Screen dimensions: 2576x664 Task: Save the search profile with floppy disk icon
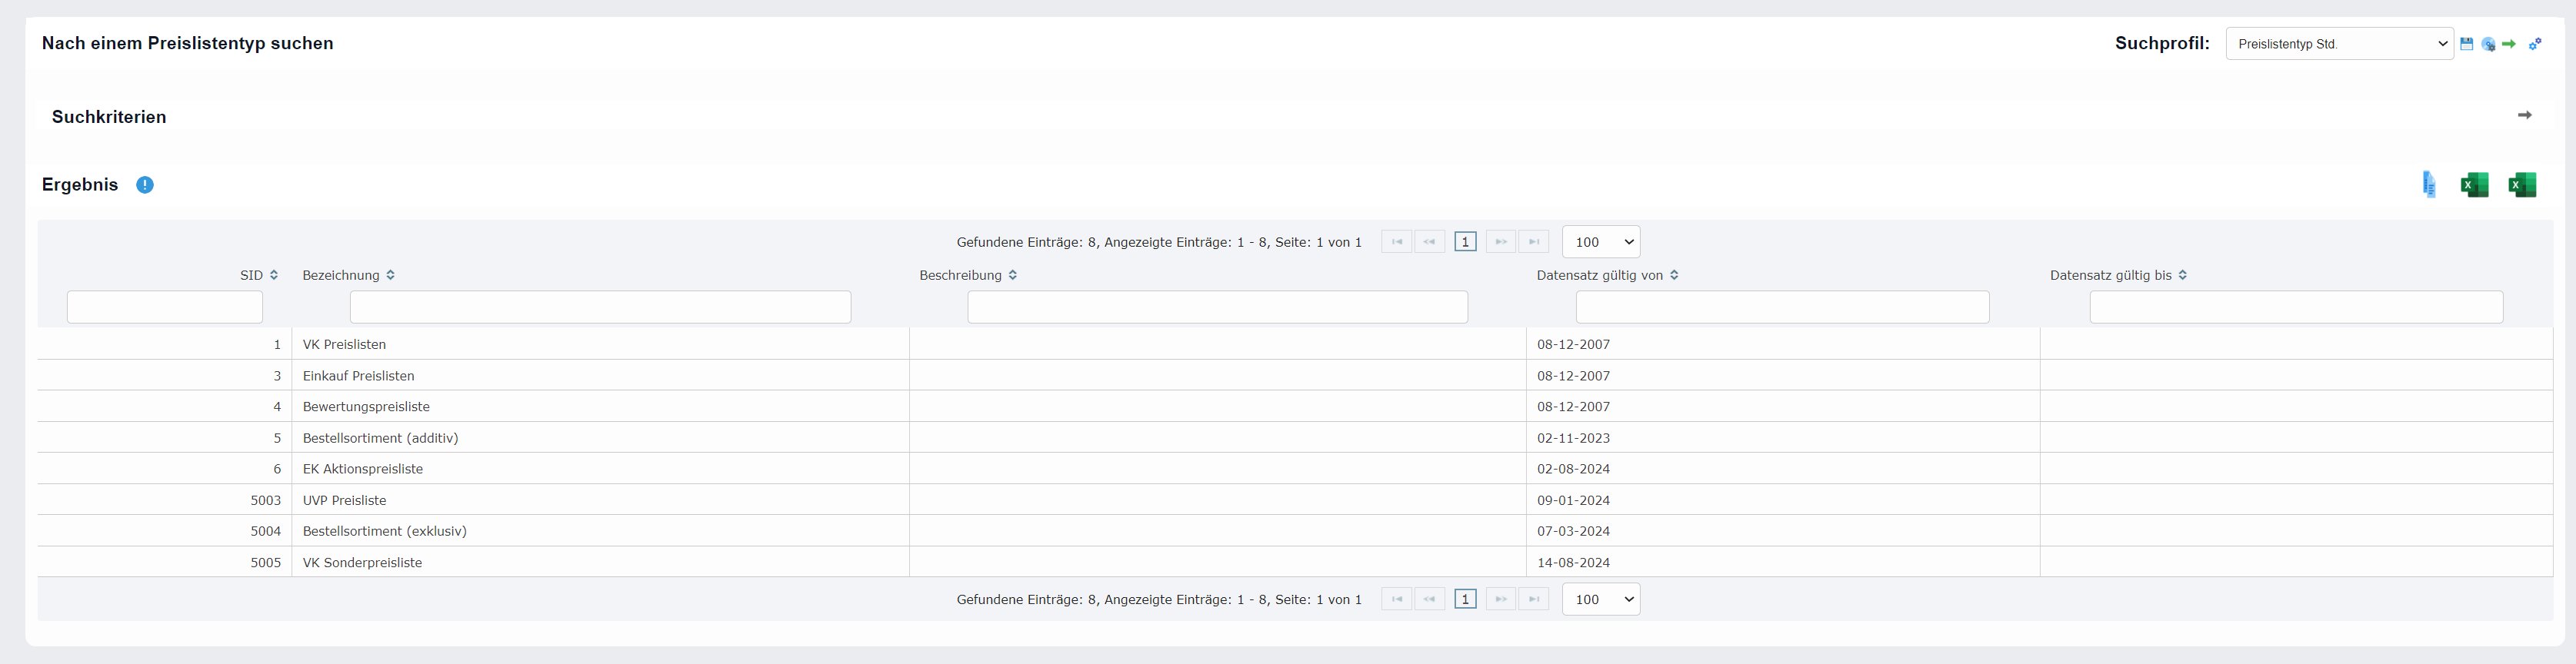pos(2466,44)
